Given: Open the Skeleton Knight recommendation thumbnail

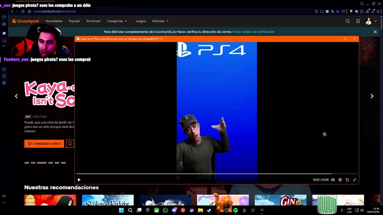Looking at the screenshot, I should point(108,200).
